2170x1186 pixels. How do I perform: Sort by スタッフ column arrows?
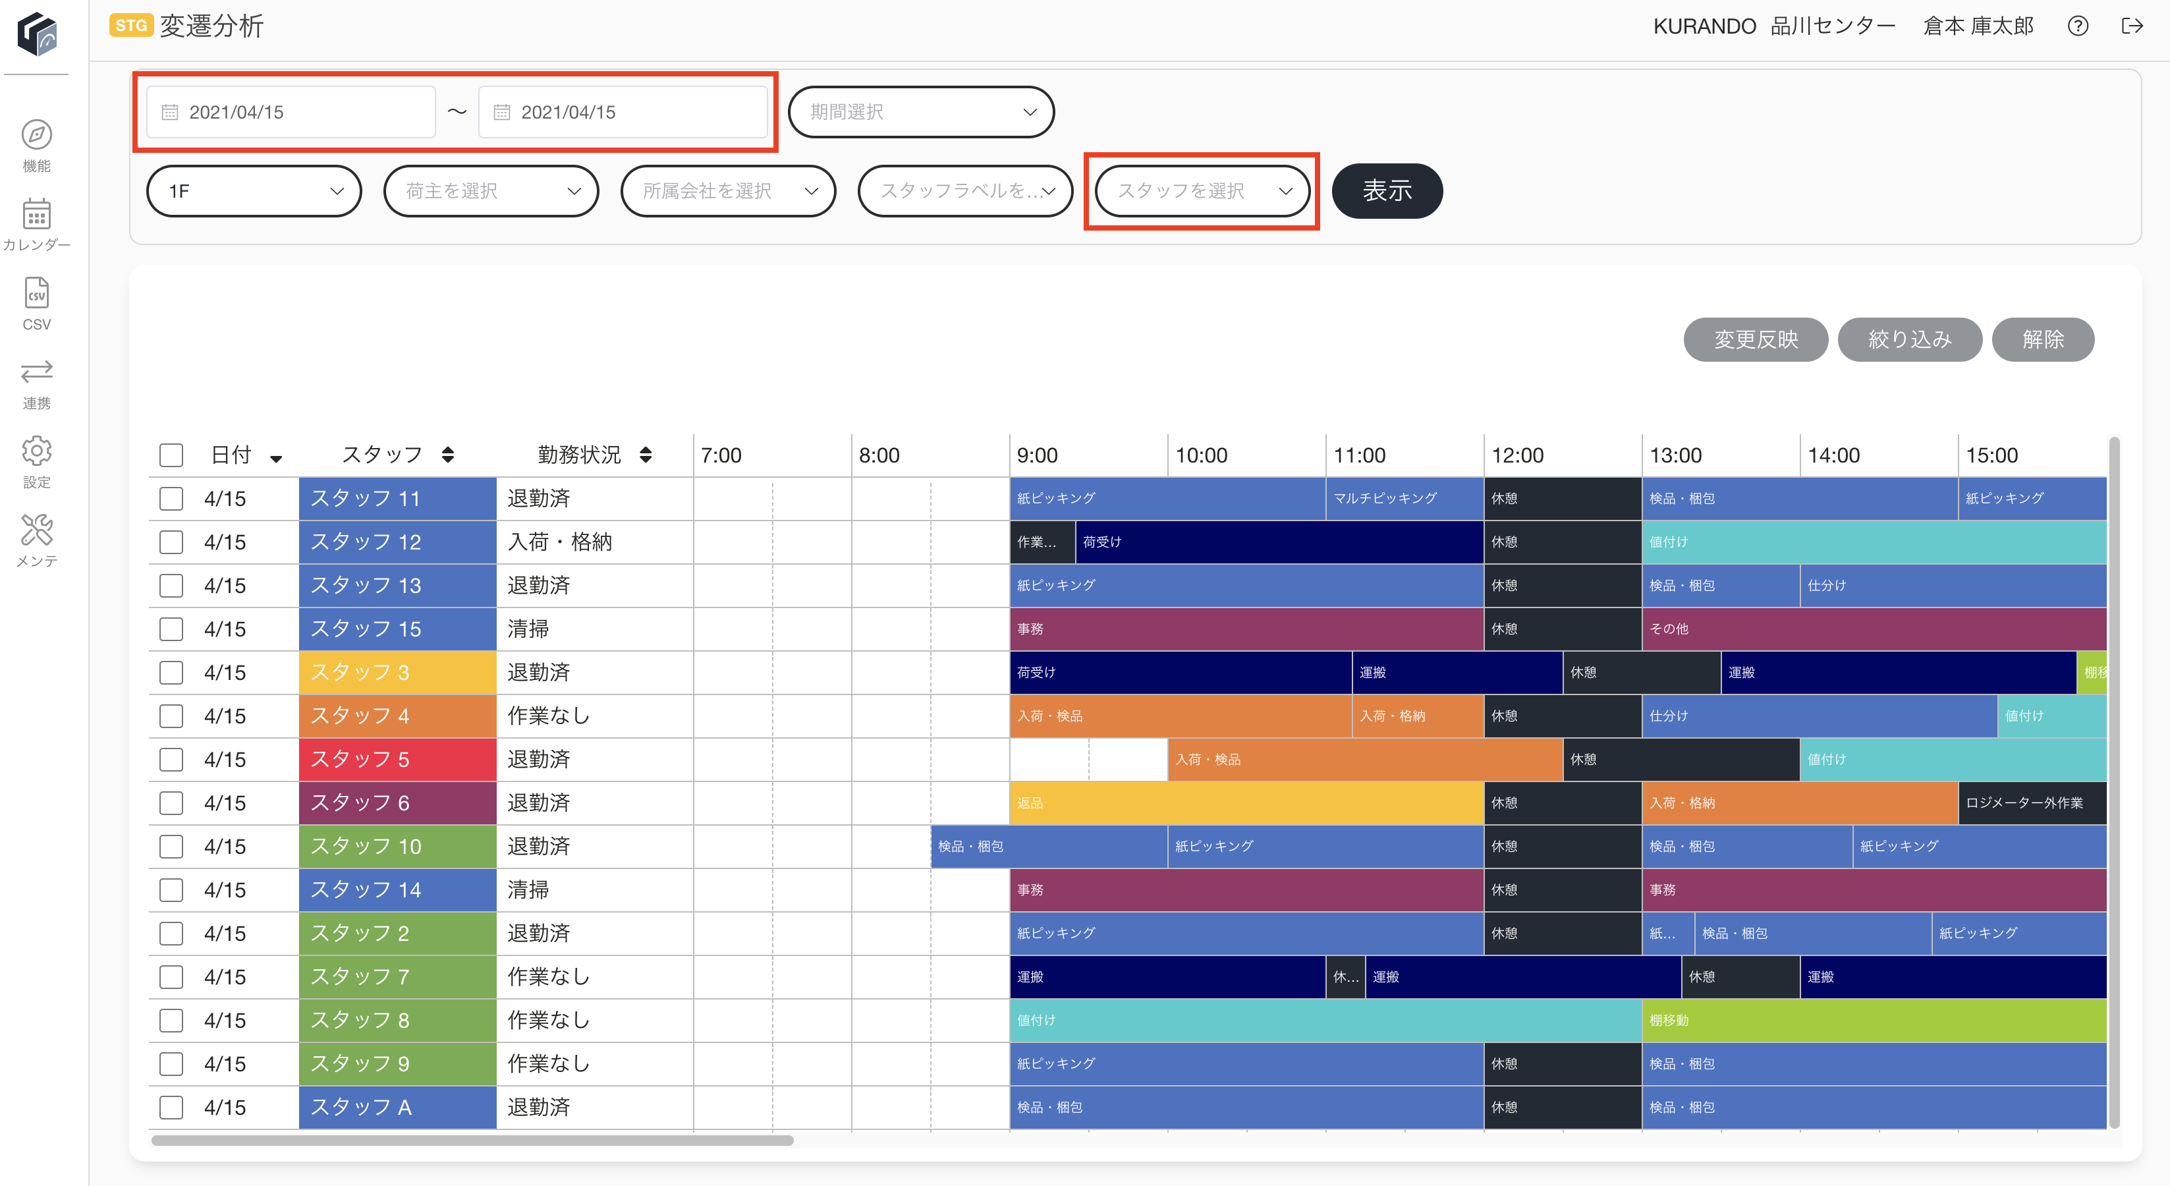[x=448, y=455]
